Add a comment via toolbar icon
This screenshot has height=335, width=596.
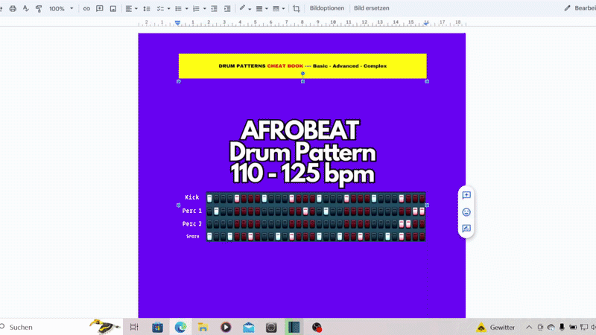coord(100,8)
